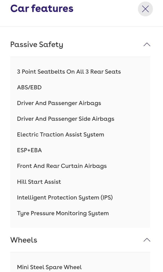Click Tyre Pressure Monitoring System item
The image size is (163, 272).
[63, 213]
